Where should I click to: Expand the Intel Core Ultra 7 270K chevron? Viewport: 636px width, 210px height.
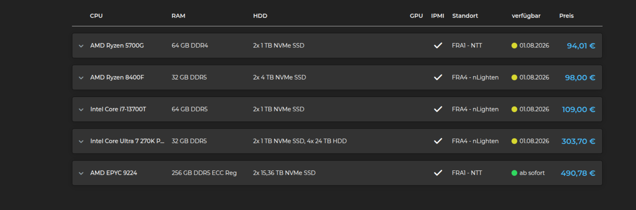click(81, 141)
